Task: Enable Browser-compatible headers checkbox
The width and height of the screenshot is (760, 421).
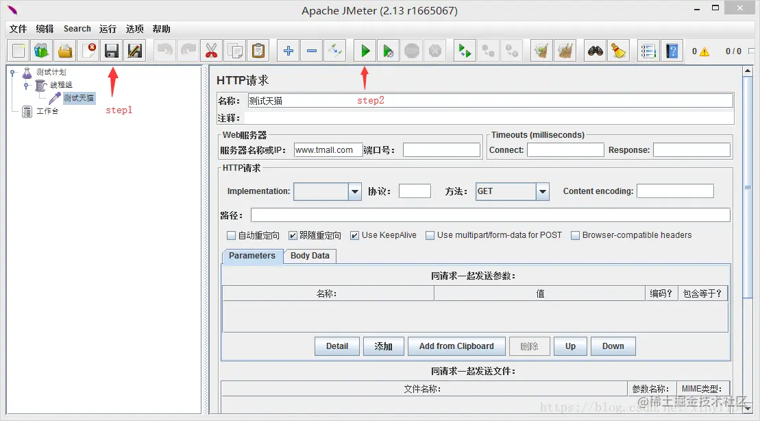Action: (x=576, y=236)
